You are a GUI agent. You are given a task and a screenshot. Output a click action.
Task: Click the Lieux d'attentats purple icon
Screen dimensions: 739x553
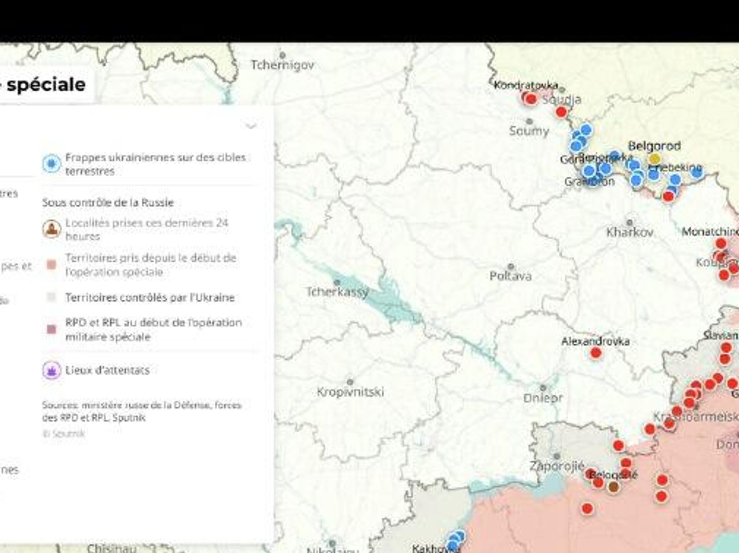(x=52, y=371)
